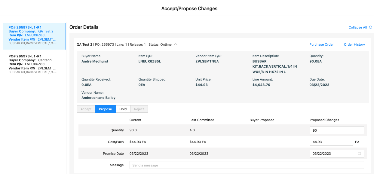The height and width of the screenshot is (174, 374).
Task: Focus the Send a message box
Action: (x=247, y=165)
